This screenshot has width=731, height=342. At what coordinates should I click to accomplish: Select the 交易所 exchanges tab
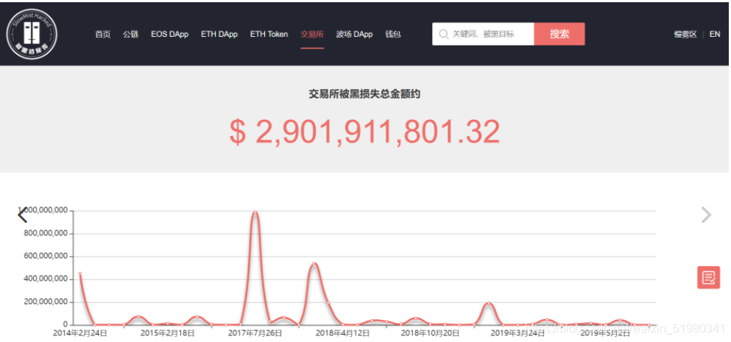[312, 34]
